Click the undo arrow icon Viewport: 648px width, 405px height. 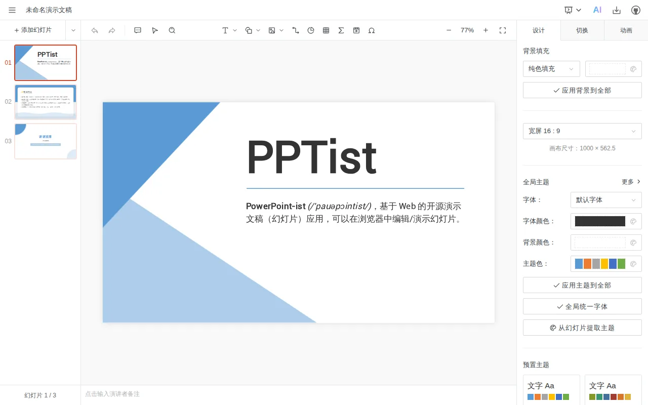(x=95, y=30)
